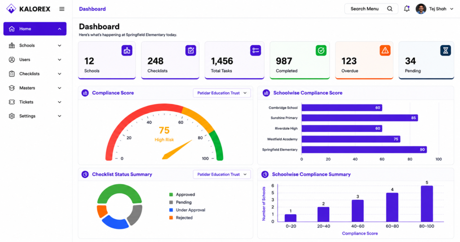Click the Westfield Academy bar showing 75
The image size is (460, 242).
[351, 139]
